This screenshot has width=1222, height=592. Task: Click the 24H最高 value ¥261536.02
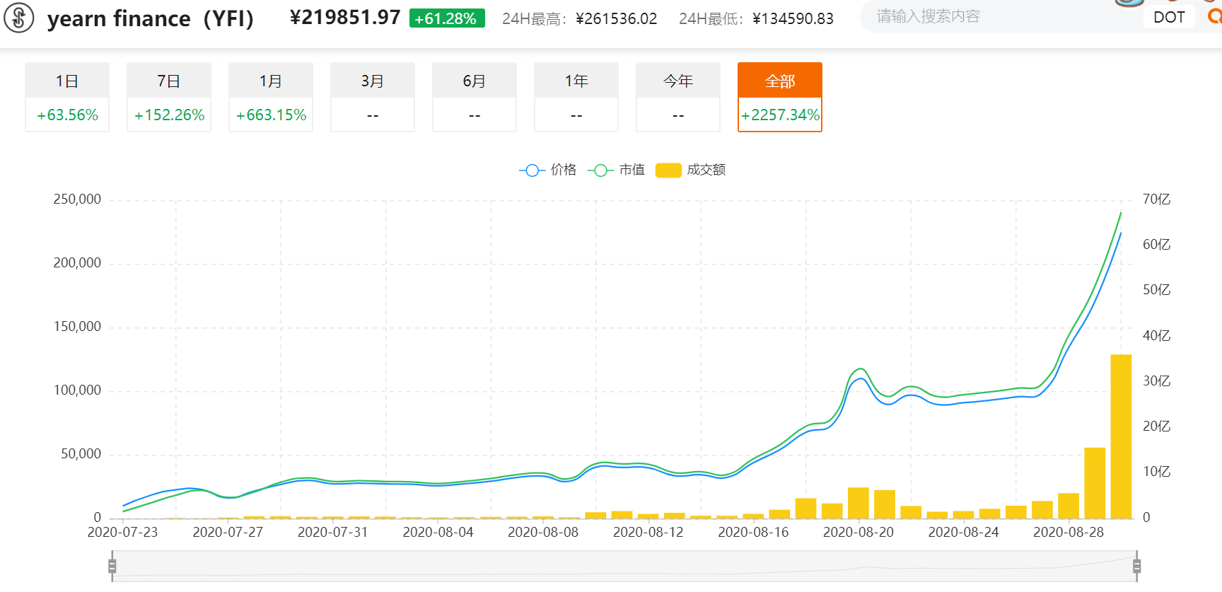tap(617, 19)
